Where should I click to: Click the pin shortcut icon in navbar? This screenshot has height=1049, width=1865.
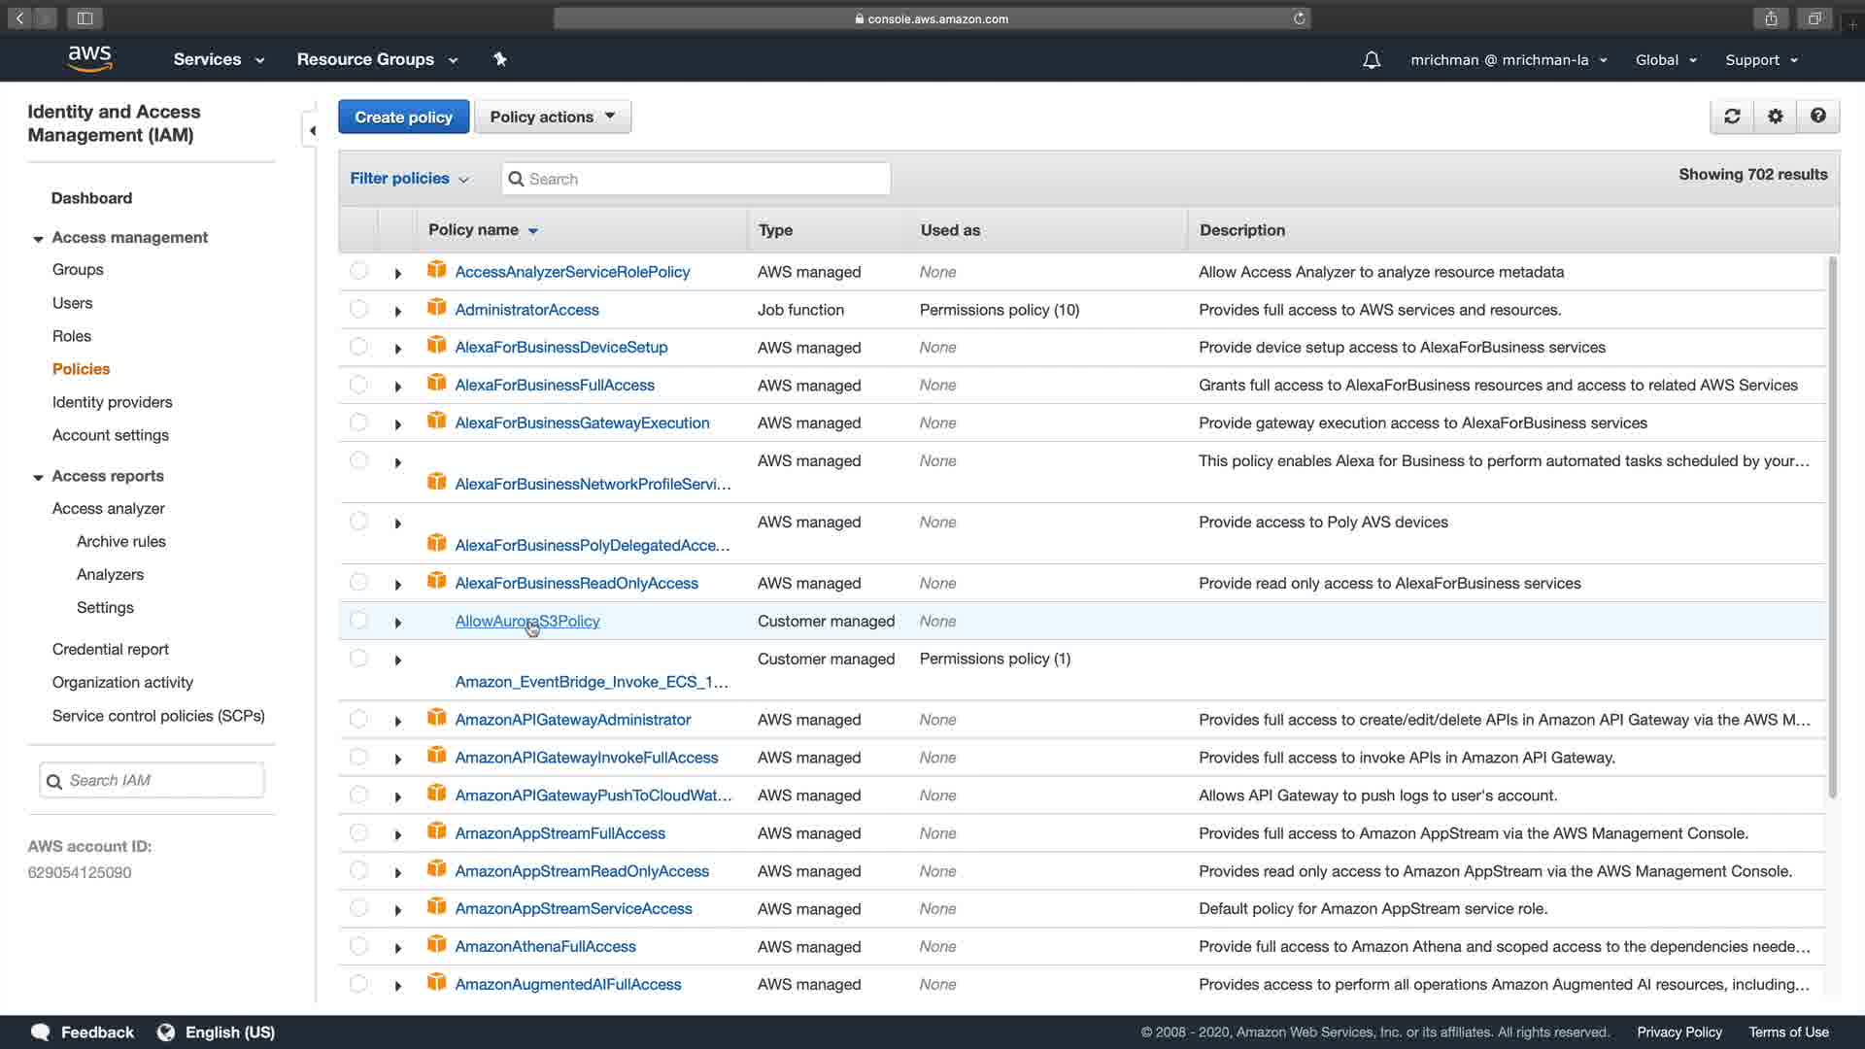click(500, 59)
